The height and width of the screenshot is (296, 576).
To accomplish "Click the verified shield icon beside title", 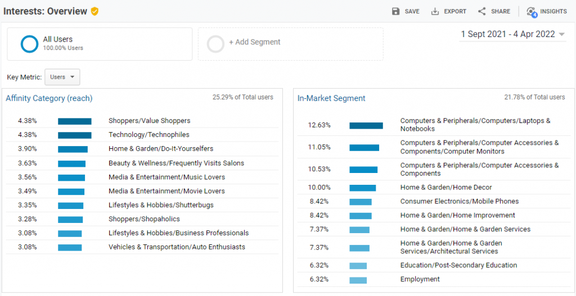I will pyautogui.click(x=94, y=11).
